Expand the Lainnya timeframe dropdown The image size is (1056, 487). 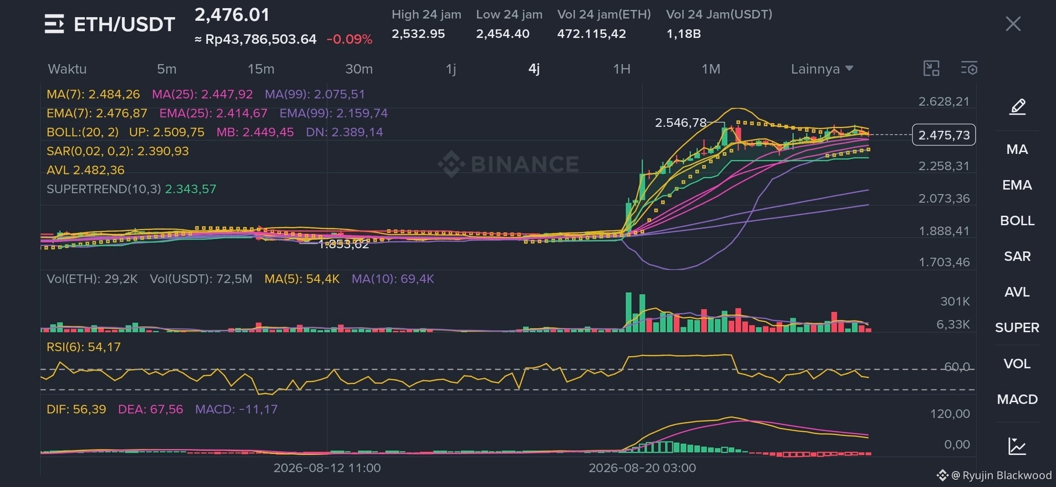click(822, 69)
